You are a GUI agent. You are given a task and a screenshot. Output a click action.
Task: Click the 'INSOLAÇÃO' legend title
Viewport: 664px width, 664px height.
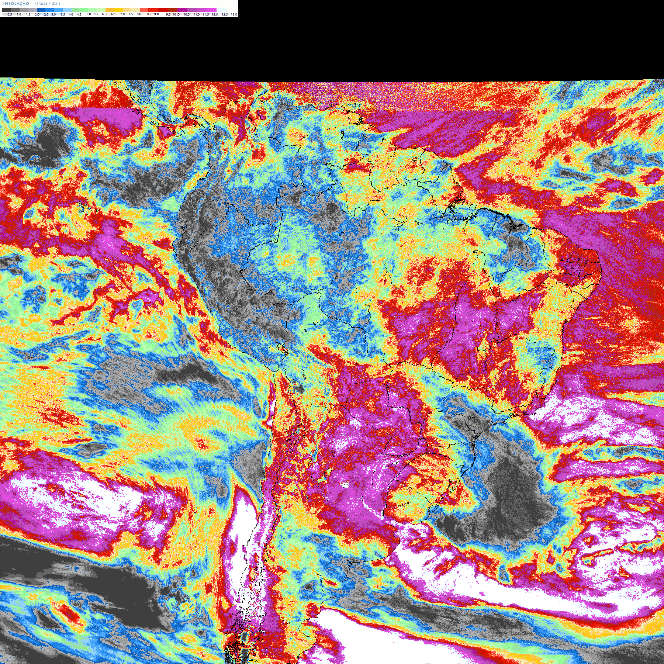16,3
